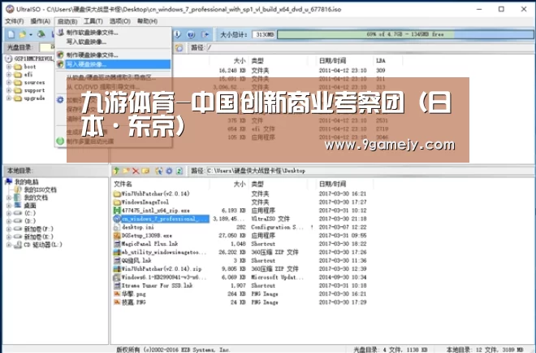Expand the sources folder node
536x353 pixels.
pyautogui.click(x=9, y=82)
